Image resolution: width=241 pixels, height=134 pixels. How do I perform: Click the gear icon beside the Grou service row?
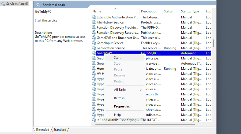94,63
